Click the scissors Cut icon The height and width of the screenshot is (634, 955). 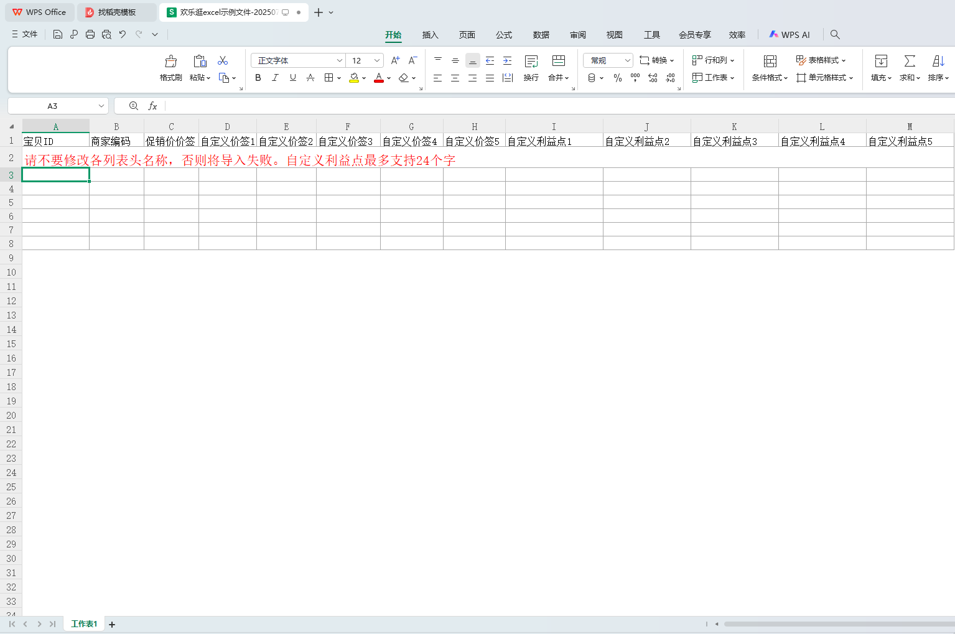(x=223, y=60)
